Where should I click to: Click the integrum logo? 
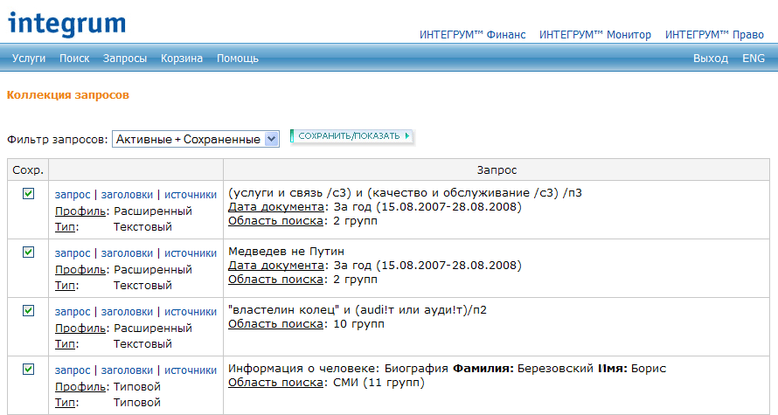point(67,22)
